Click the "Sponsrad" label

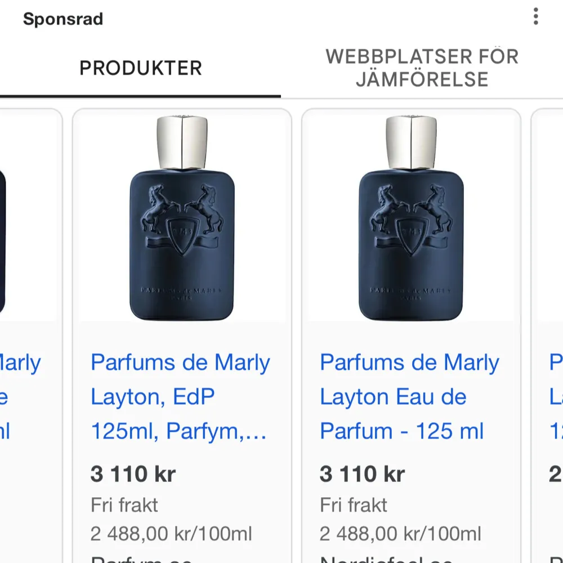tap(63, 19)
